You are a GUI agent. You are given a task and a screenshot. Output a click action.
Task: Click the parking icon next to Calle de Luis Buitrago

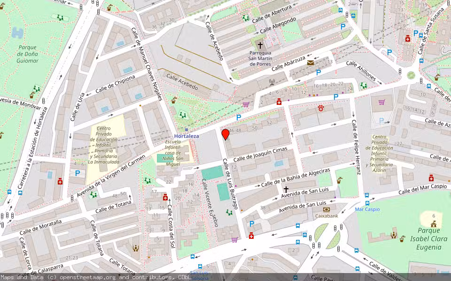(x=252, y=223)
